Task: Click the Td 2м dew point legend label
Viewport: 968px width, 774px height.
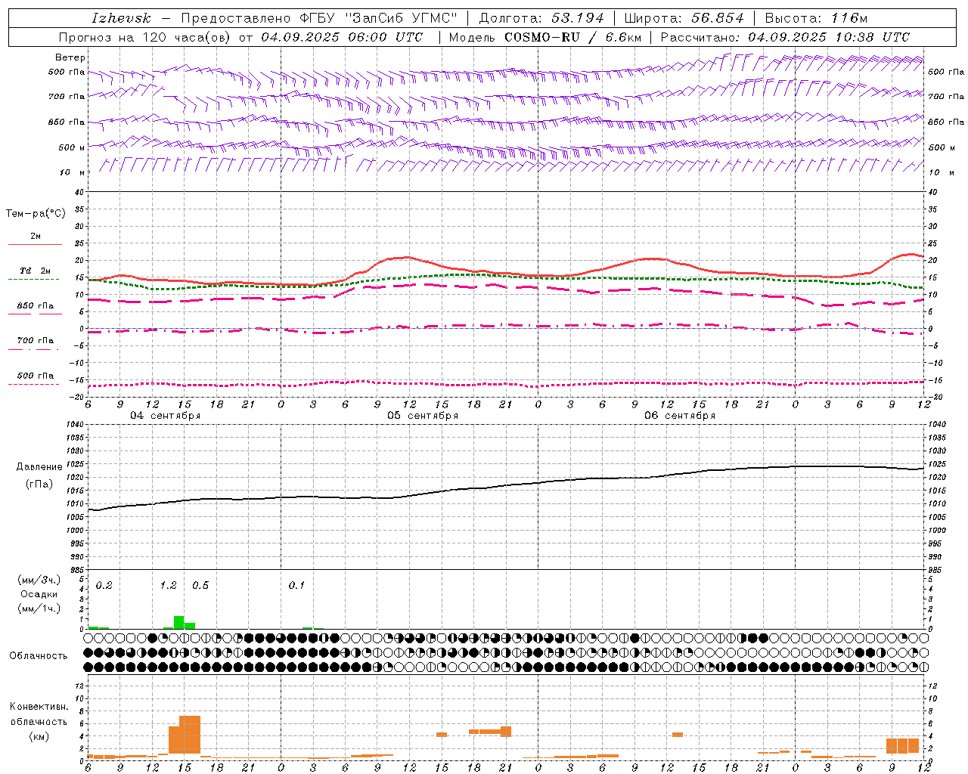Action: [35, 271]
